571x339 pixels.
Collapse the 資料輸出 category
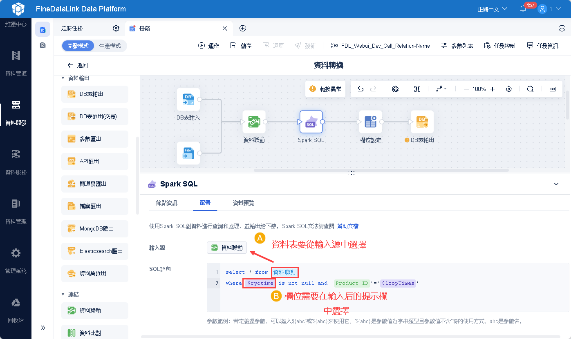pyautogui.click(x=63, y=78)
